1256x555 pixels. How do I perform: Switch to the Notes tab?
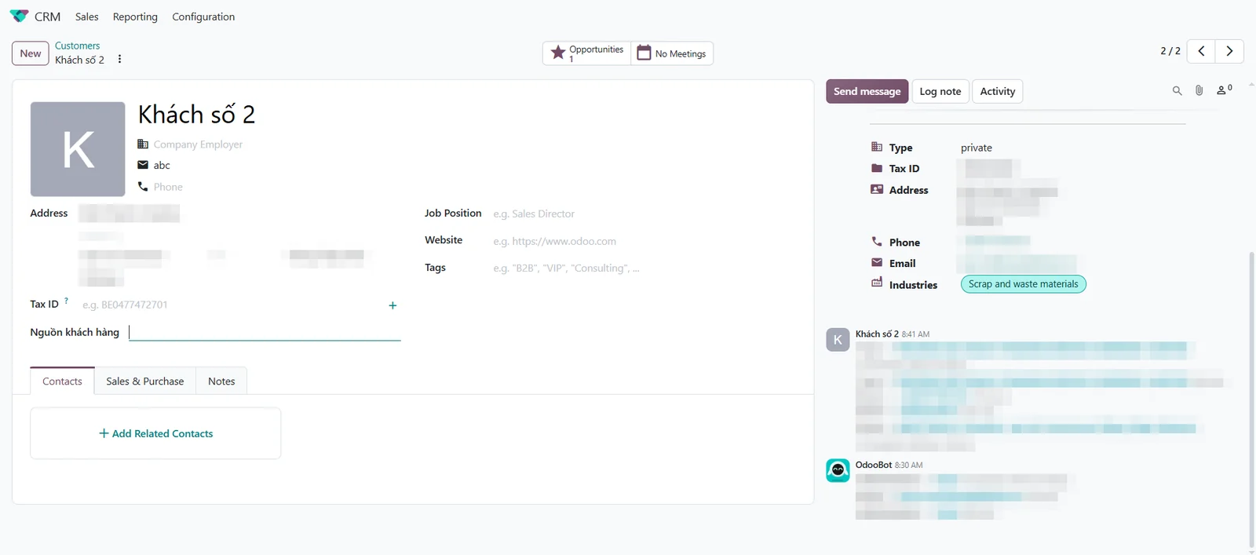click(221, 381)
